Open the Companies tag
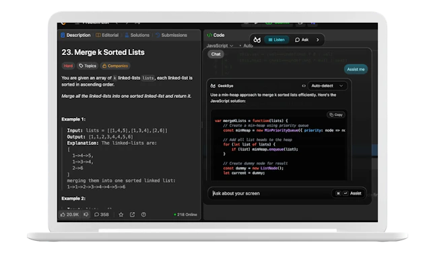Viewport: 431px width, 259px height. [115, 66]
